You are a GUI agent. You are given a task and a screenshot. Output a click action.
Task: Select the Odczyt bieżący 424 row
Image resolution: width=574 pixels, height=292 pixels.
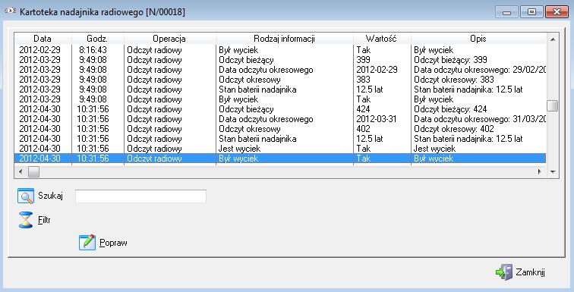(x=280, y=109)
